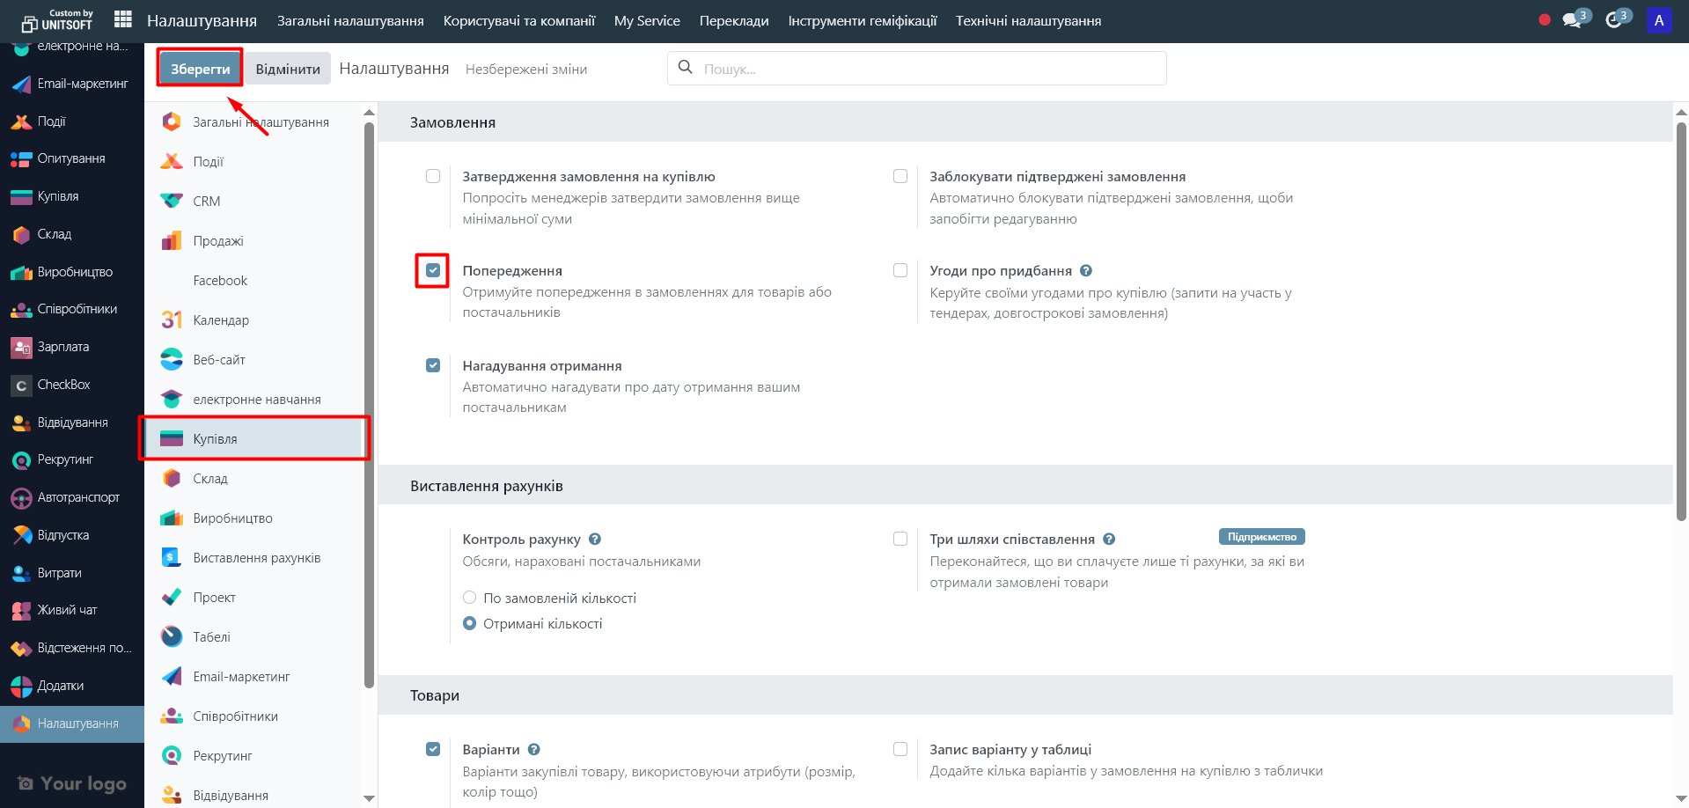The width and height of the screenshot is (1689, 808).
Task: Open Календар settings section
Action: coord(220,320)
